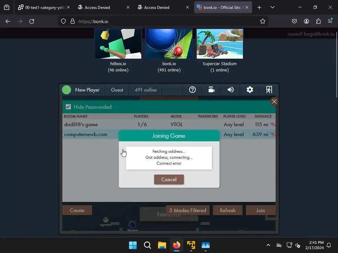Image resolution: width=338 pixels, height=253 pixels.
Task: Select the dud818's game room row
Action: click(169, 124)
